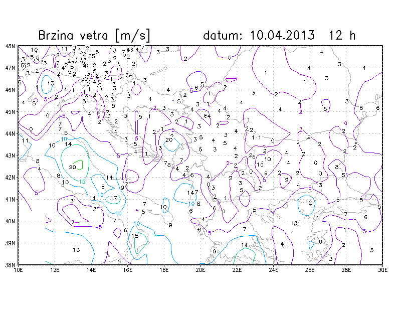Screen dimensions: 401x310
Task: Click the wind value '12' inside blue contour
Action: pos(309,203)
